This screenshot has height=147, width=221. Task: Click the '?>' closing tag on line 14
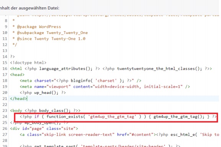(x=12, y=57)
